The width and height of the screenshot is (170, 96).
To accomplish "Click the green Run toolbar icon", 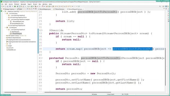I will tap(32, 6).
